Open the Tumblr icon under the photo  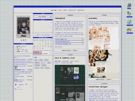tap(23, 40)
